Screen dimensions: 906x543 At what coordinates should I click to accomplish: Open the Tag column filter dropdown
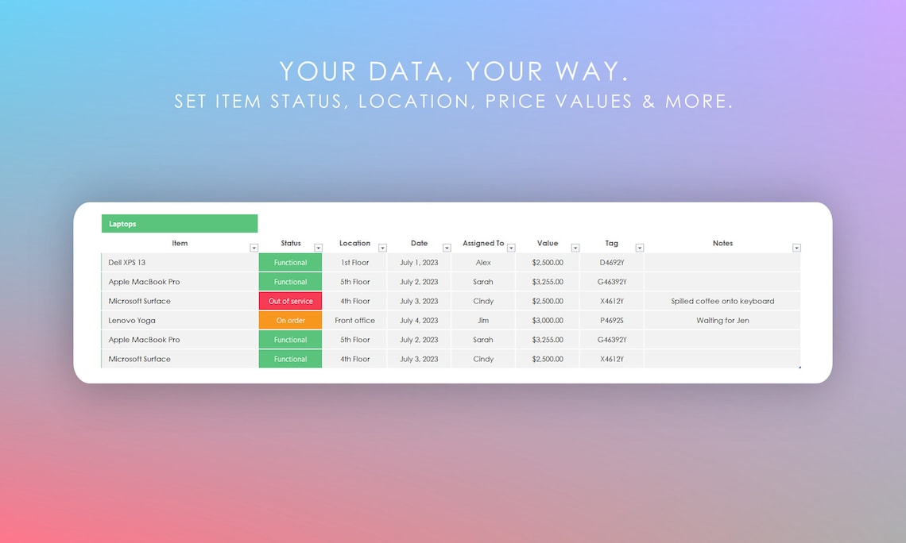click(x=639, y=247)
